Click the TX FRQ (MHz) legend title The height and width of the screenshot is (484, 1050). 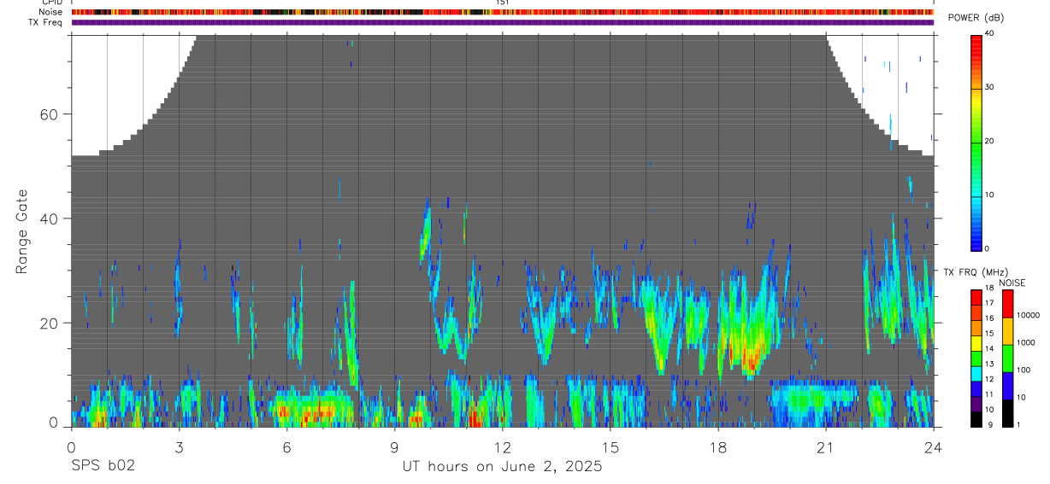[975, 271]
